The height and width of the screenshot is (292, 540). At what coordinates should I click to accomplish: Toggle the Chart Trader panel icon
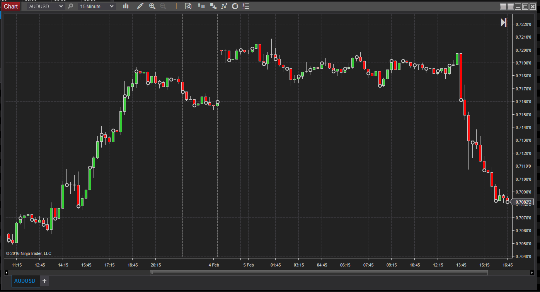pyautogui.click(x=201, y=6)
